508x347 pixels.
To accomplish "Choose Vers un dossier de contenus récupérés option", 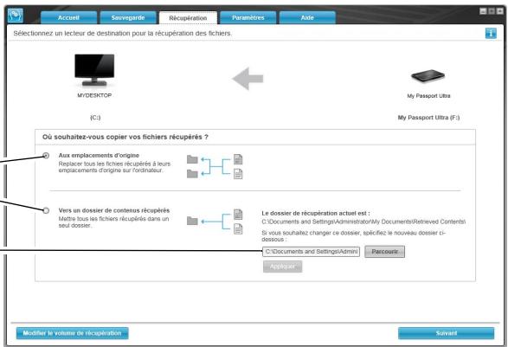I will pos(46,210).
